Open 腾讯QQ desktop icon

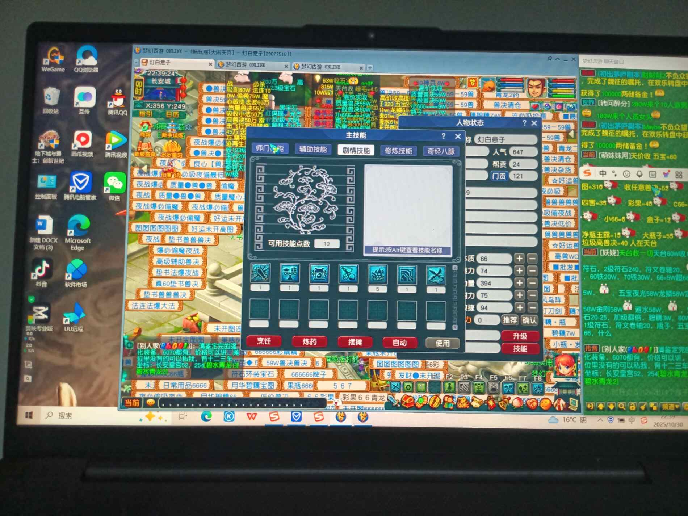click(117, 102)
